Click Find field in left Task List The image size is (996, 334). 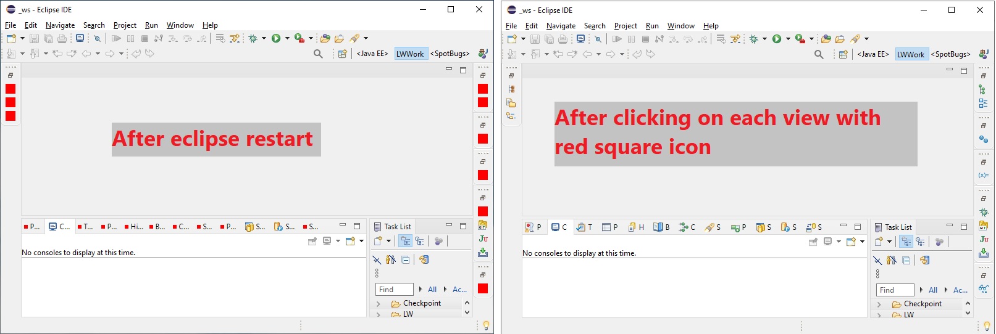(394, 289)
